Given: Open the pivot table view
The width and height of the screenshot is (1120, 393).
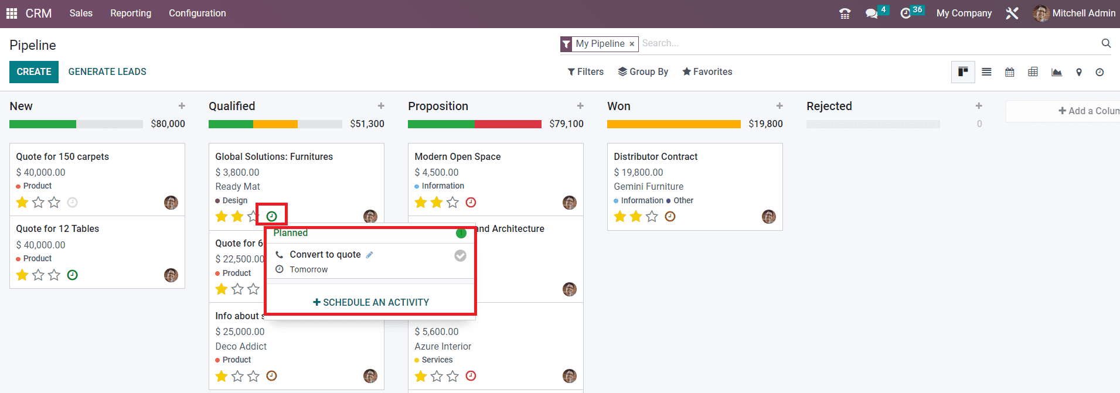Looking at the screenshot, I should pos(1033,72).
